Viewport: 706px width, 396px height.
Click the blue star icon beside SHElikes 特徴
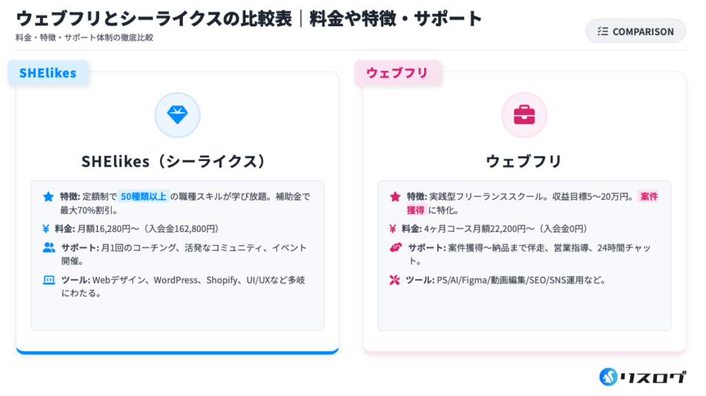coord(48,196)
